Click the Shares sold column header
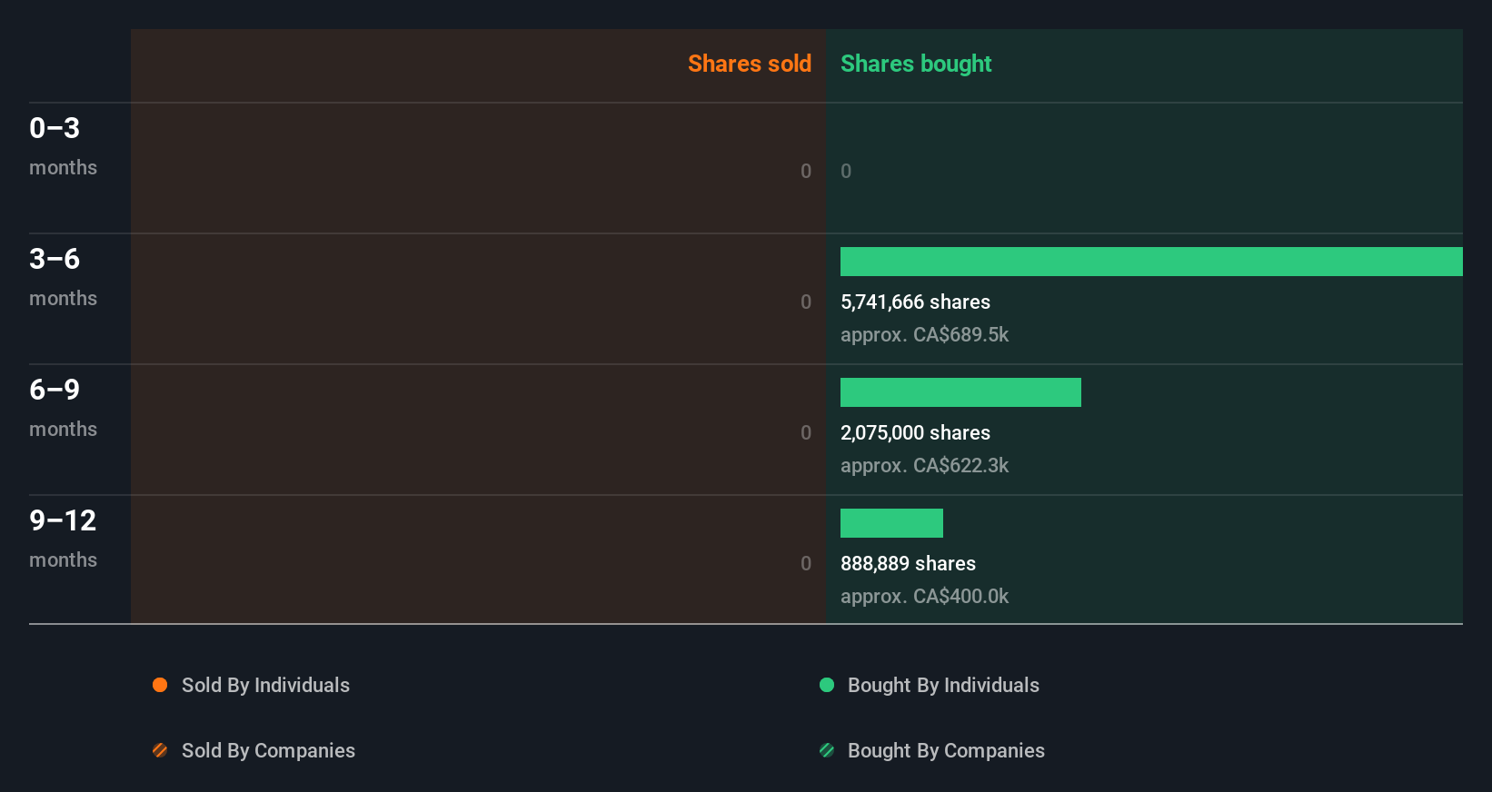This screenshot has height=792, width=1492. 750,64
